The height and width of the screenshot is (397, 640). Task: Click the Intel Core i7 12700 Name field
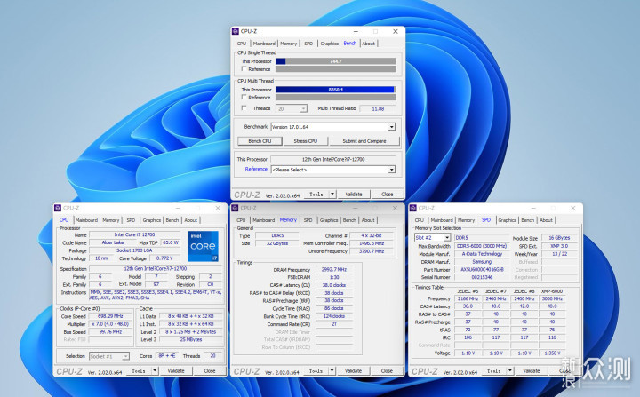pos(135,234)
